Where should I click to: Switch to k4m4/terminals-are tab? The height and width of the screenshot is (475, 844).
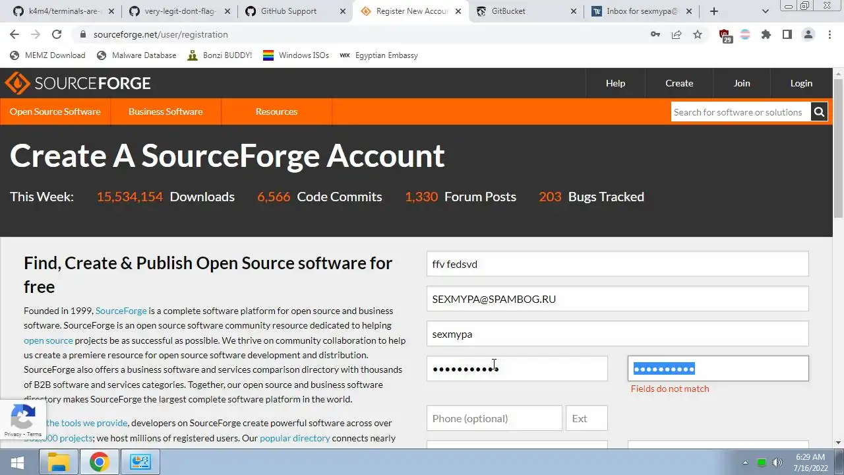(x=61, y=11)
